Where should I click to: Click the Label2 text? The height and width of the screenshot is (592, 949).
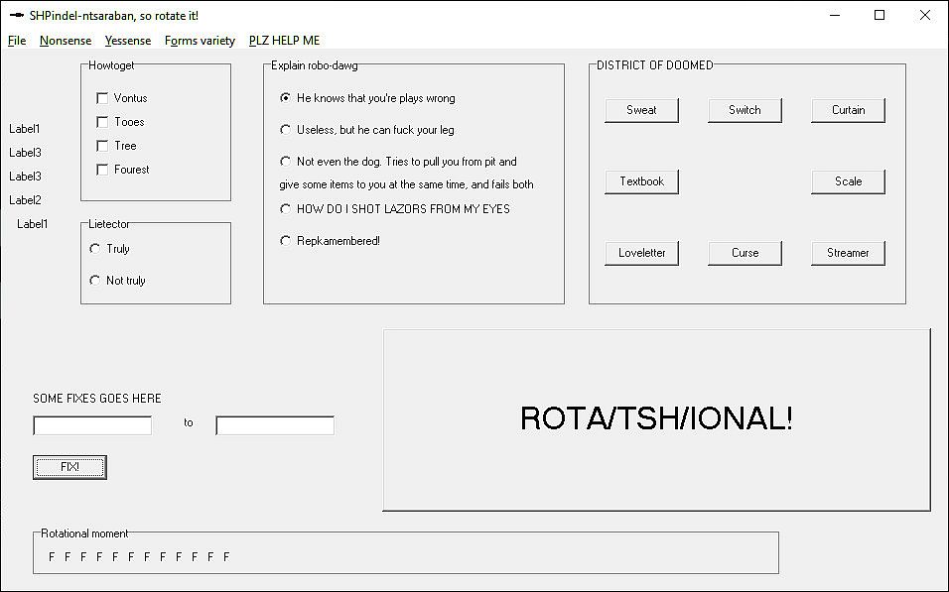[x=25, y=200]
